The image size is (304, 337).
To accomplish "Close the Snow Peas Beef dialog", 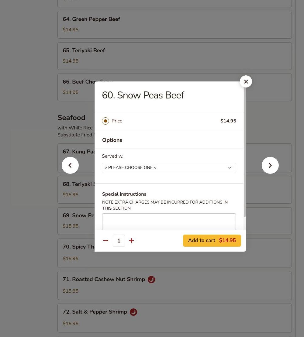I will click(x=246, y=81).
